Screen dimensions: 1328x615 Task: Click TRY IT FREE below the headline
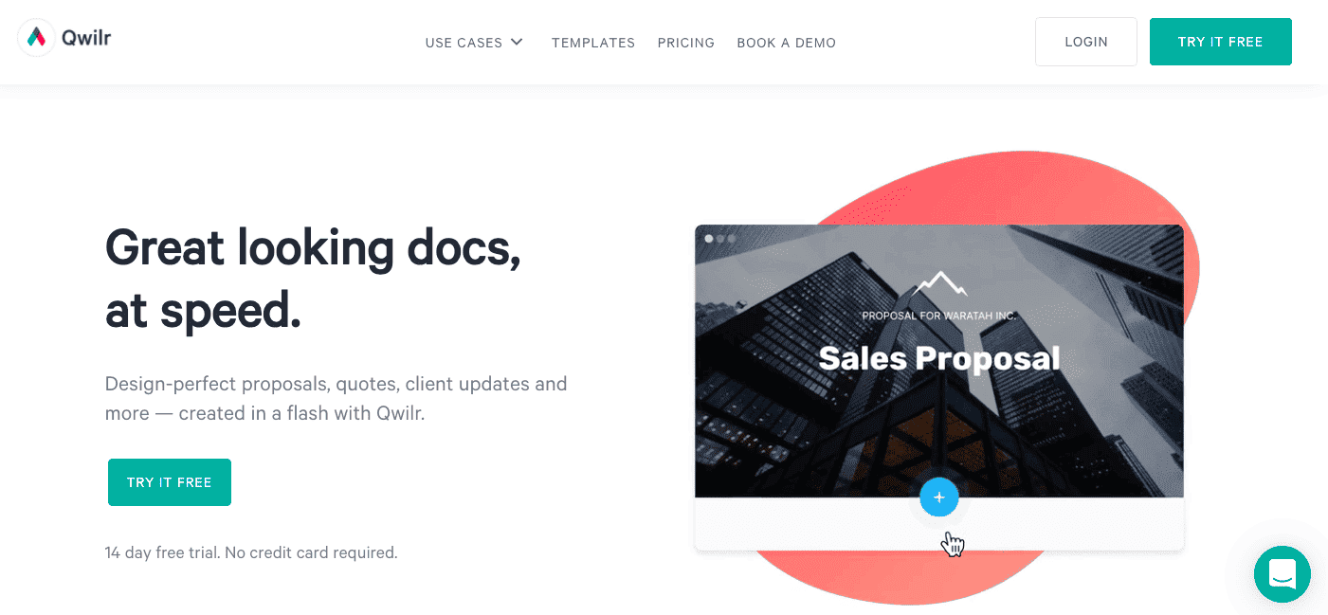(170, 482)
